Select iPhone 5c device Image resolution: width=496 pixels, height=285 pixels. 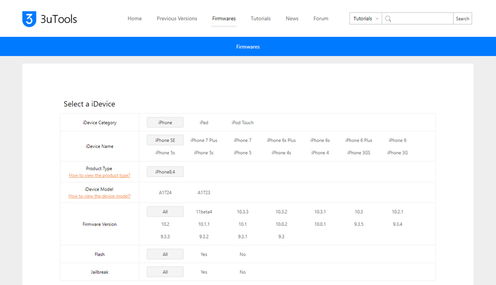pos(204,153)
